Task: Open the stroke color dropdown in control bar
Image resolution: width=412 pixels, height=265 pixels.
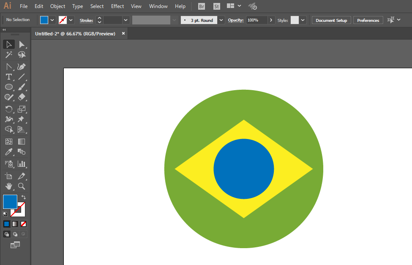Action: (71, 20)
